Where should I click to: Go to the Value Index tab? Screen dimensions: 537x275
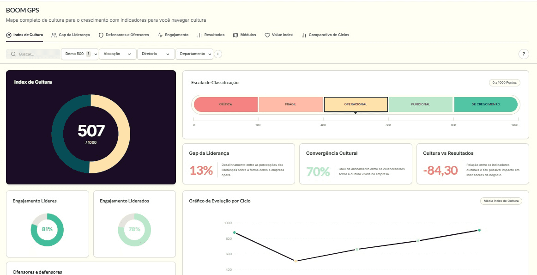pos(279,35)
